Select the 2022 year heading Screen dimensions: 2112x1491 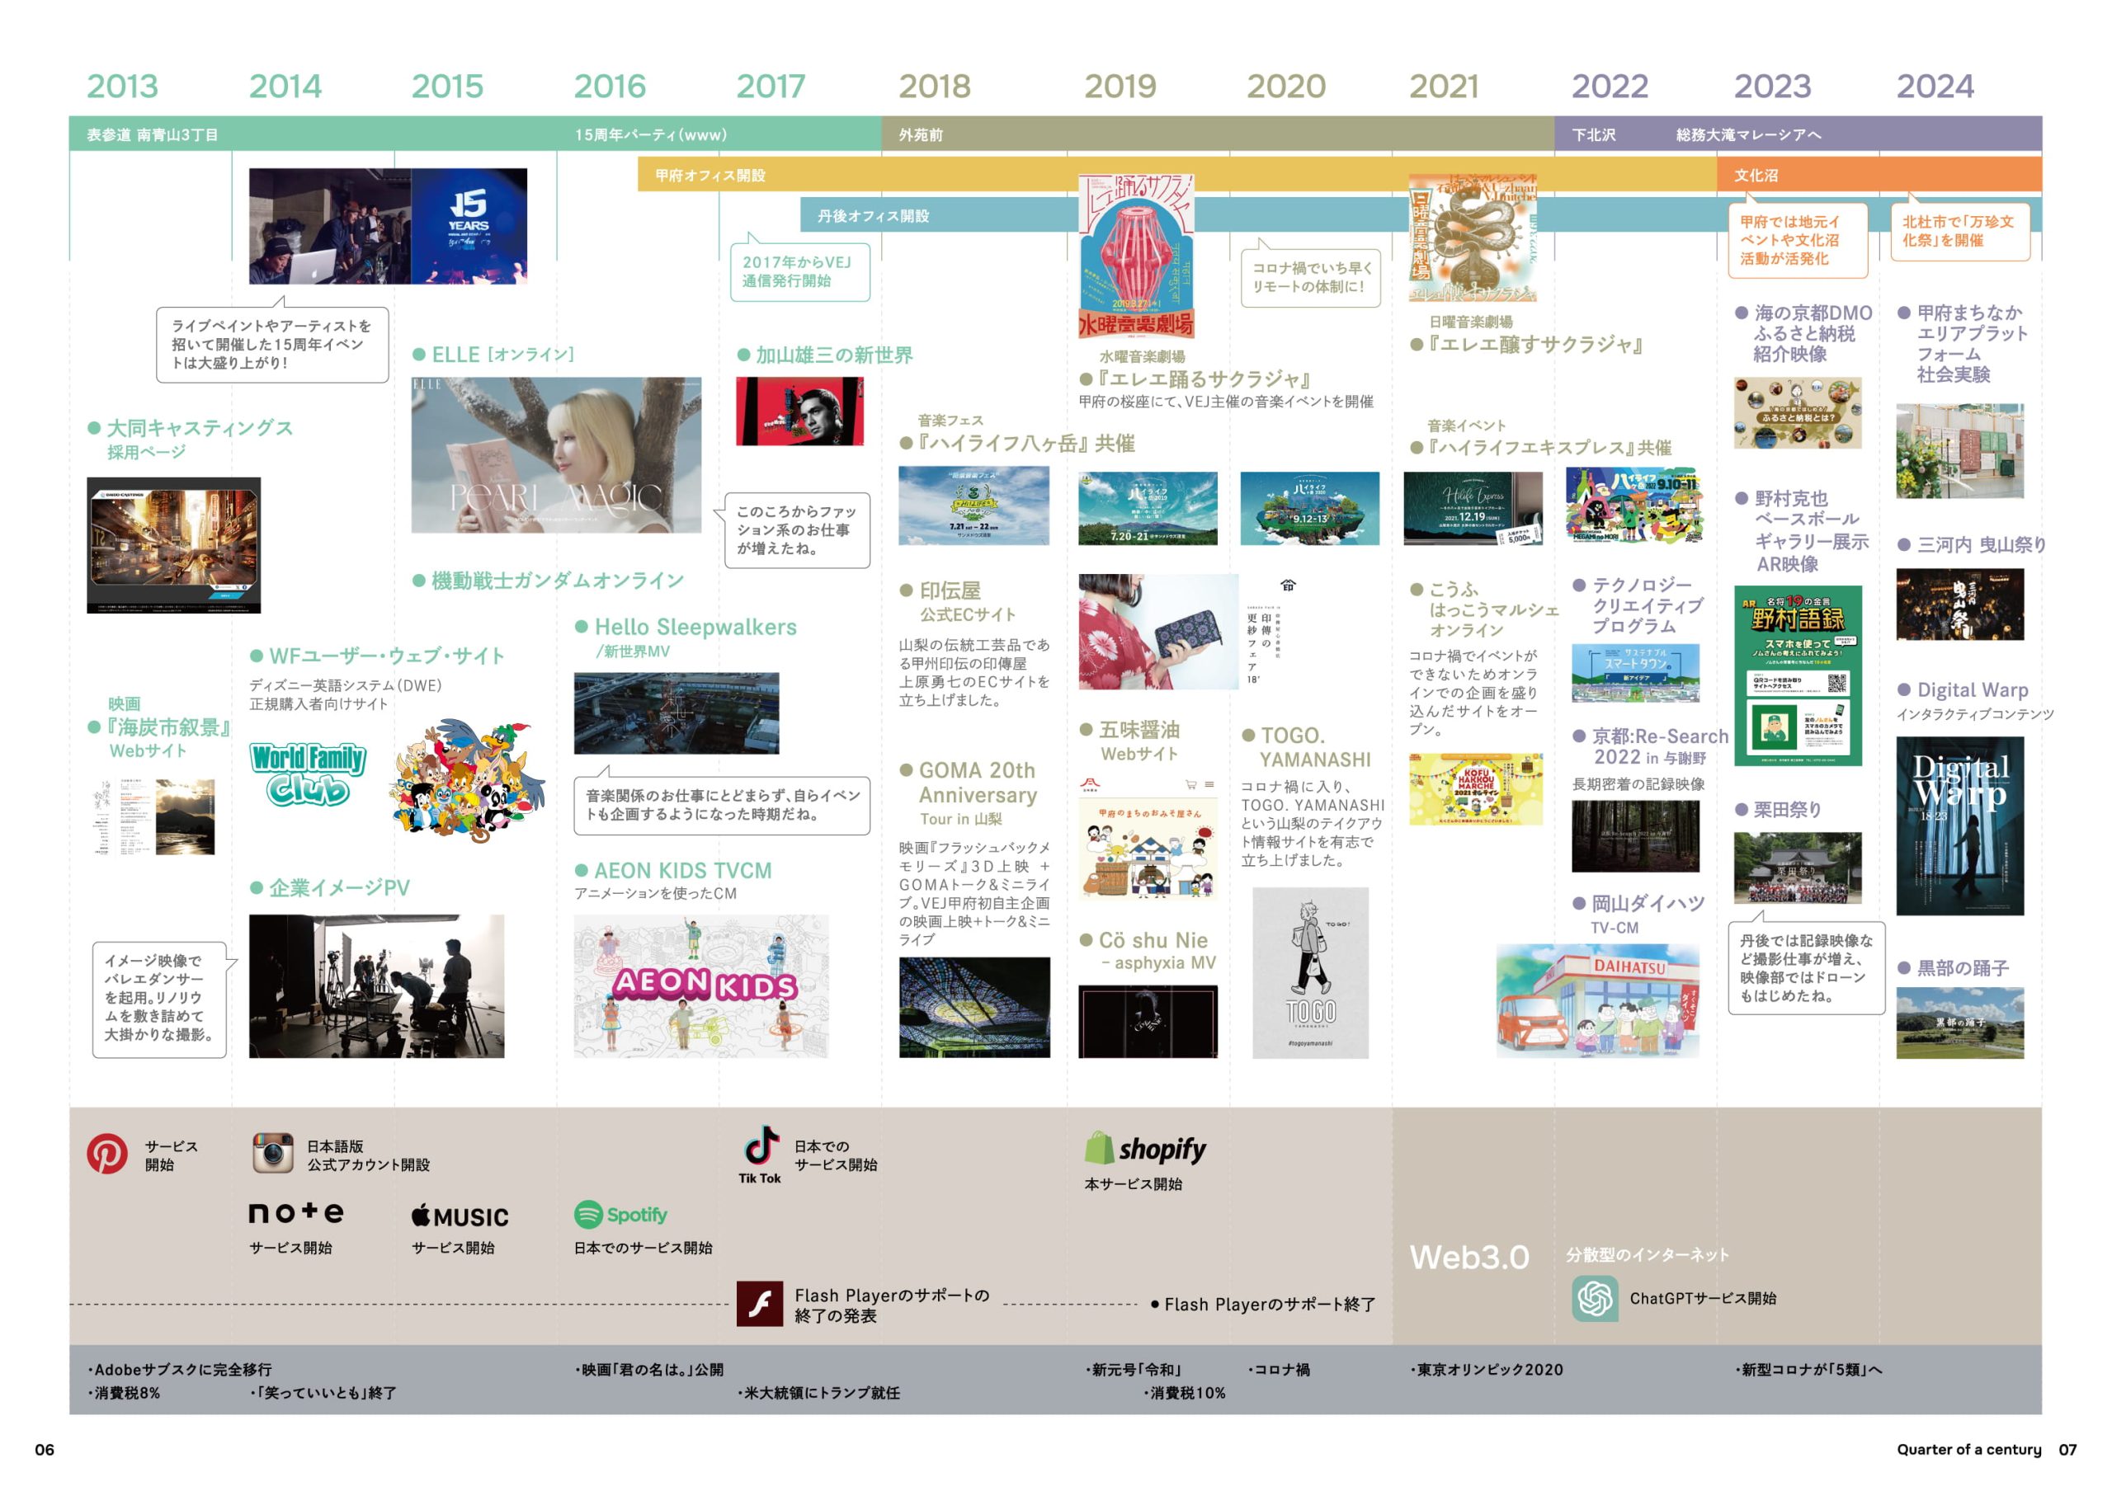(x=1609, y=87)
